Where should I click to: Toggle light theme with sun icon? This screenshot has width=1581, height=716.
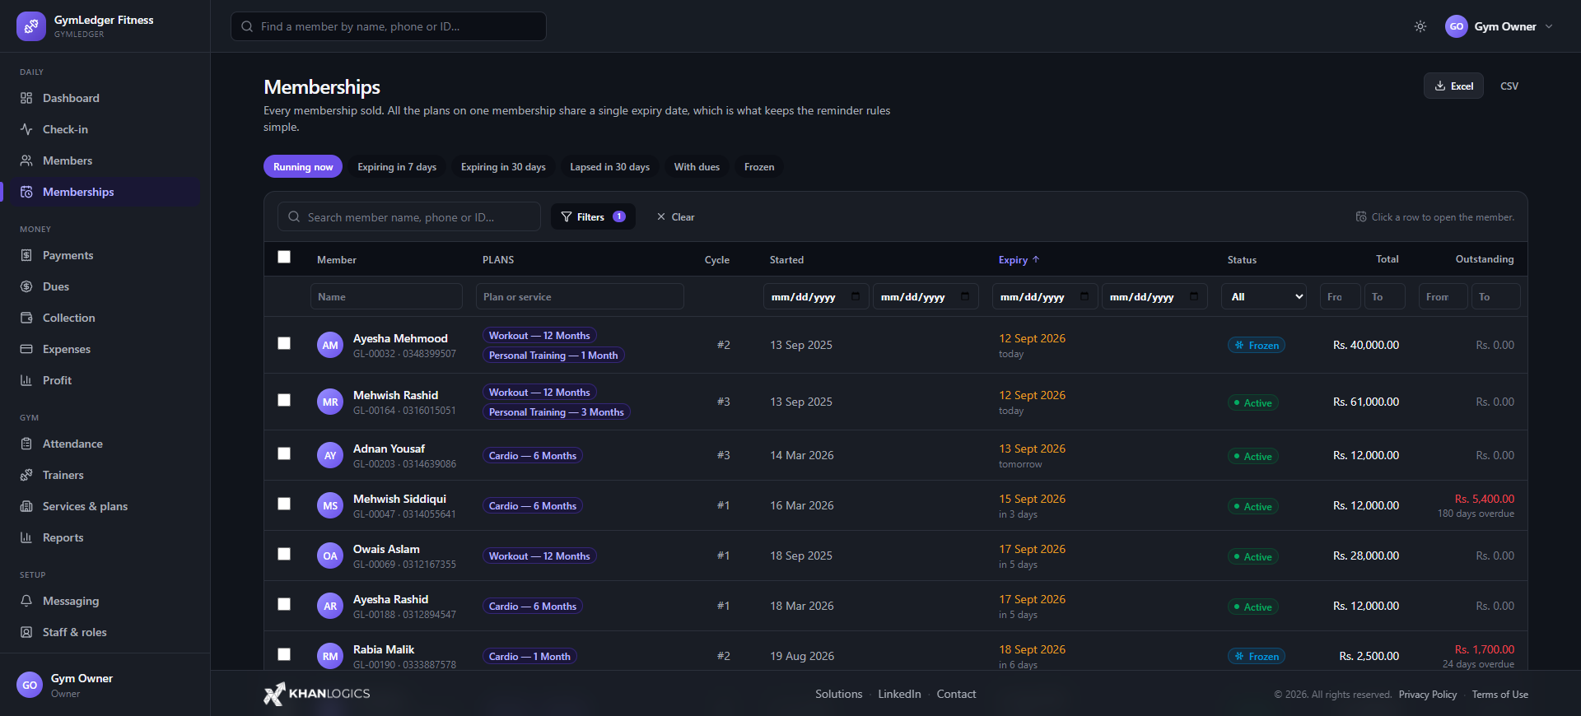[1420, 26]
